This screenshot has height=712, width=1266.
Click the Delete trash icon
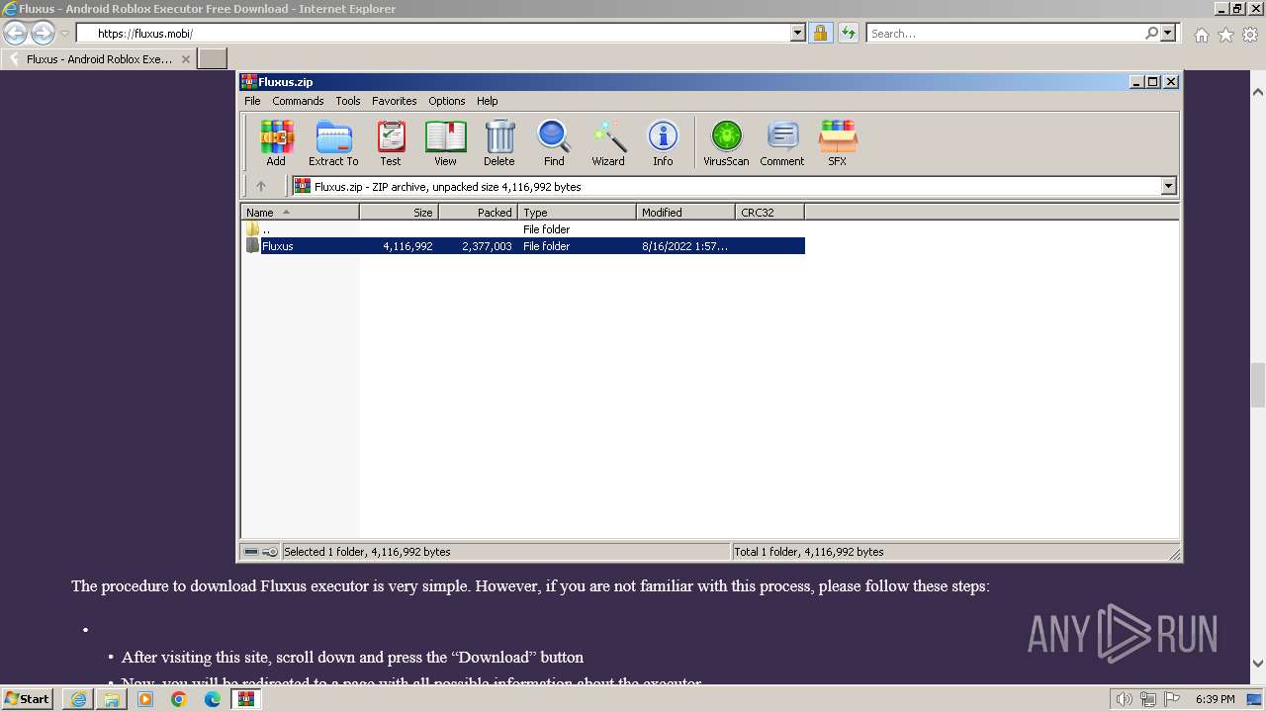point(499,142)
